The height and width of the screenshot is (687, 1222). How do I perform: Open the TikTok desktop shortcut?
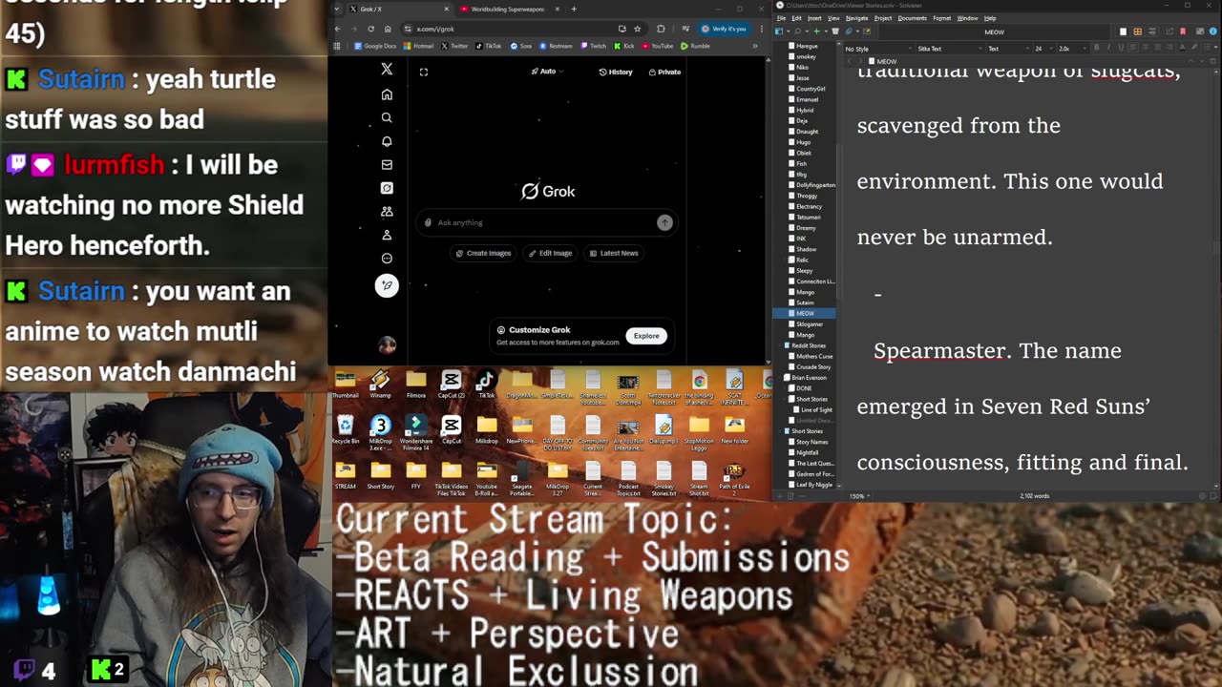[x=487, y=385]
